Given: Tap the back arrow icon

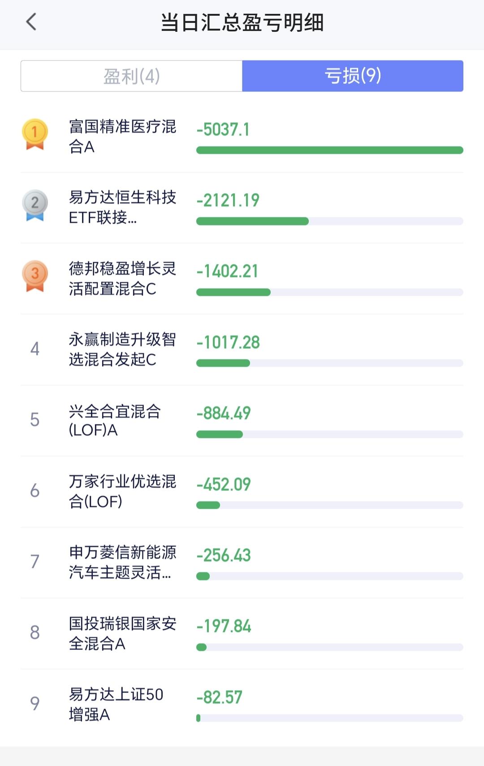Looking at the screenshot, I should (31, 22).
